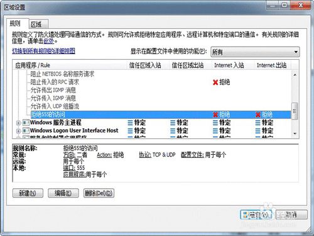Expand Windows Logon User Interface Host node
Viewport: 314px width, 236px height.
click(18, 131)
